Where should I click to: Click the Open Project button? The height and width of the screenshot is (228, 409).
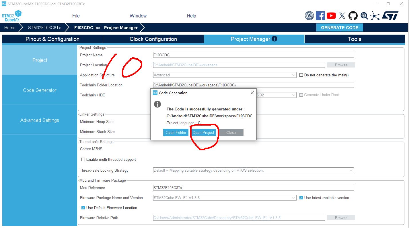coord(203,132)
